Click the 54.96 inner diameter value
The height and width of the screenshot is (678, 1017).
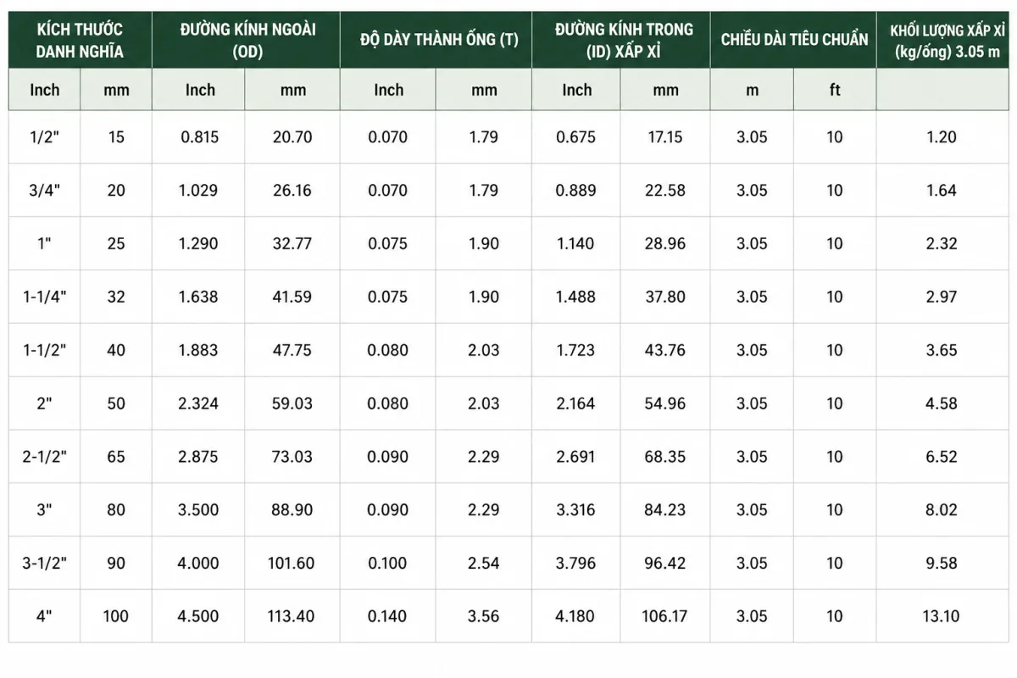(665, 403)
